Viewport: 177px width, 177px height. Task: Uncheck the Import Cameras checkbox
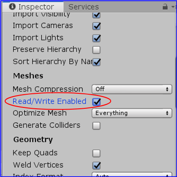[x=96, y=26]
